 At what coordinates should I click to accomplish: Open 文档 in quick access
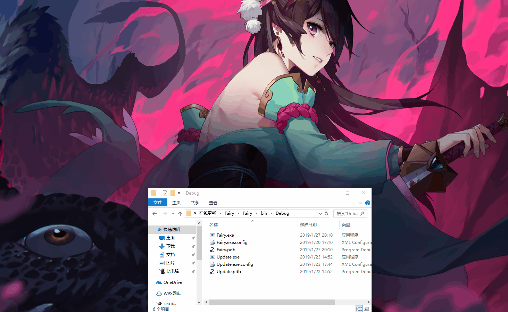click(170, 255)
